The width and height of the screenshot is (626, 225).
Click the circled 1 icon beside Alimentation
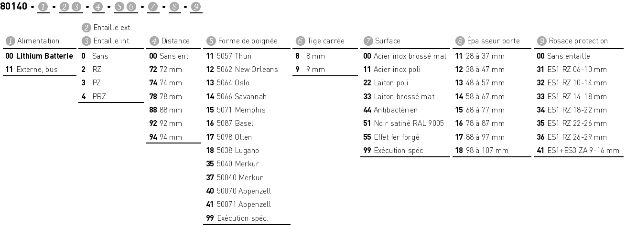click(x=10, y=41)
